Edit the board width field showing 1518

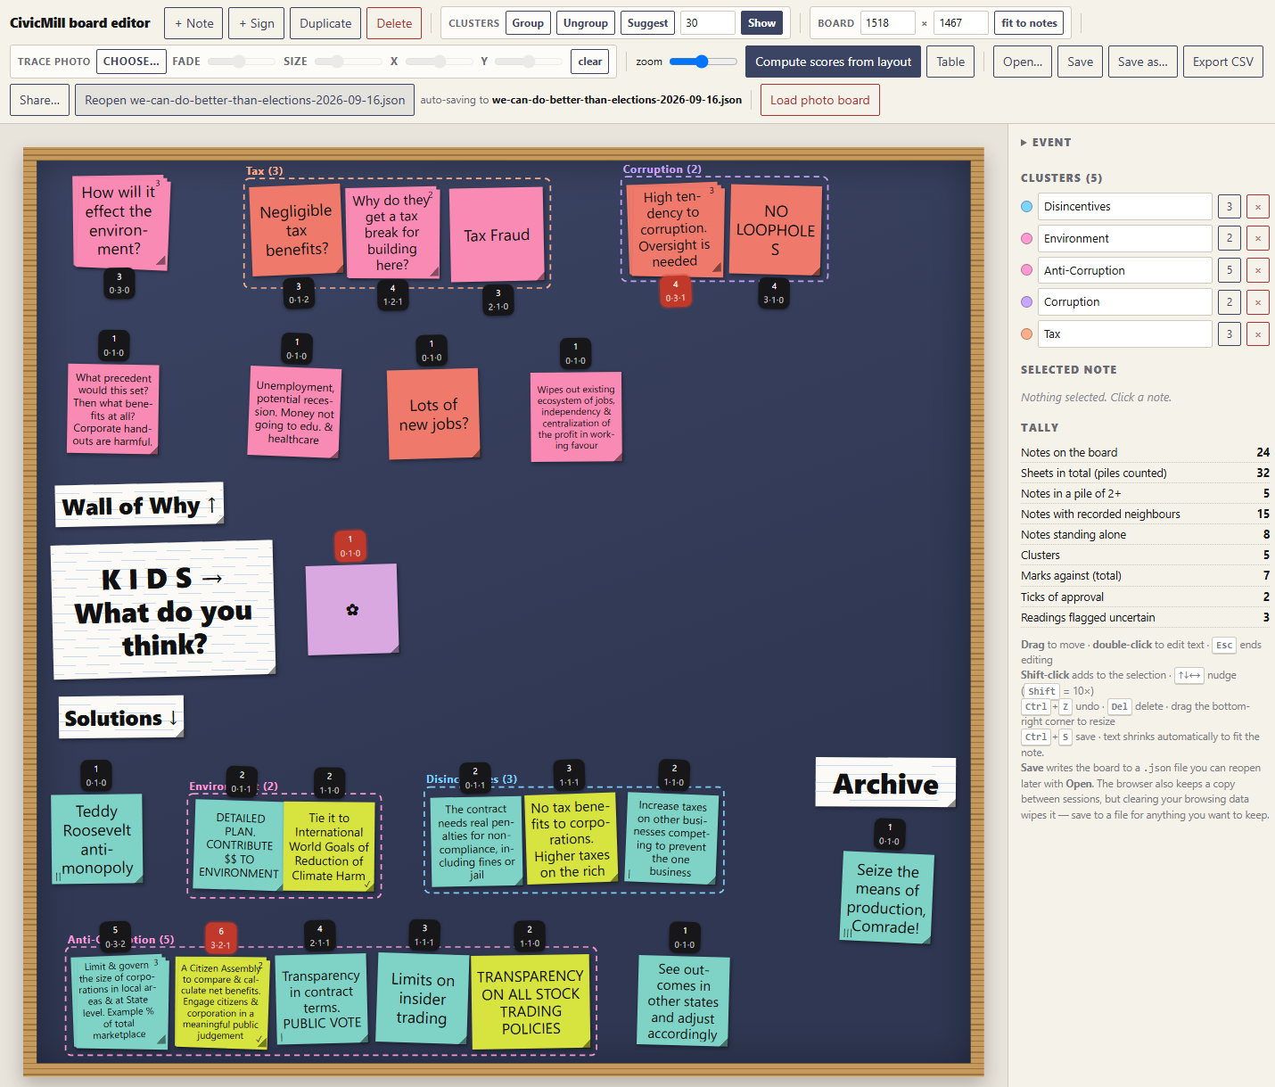(888, 23)
